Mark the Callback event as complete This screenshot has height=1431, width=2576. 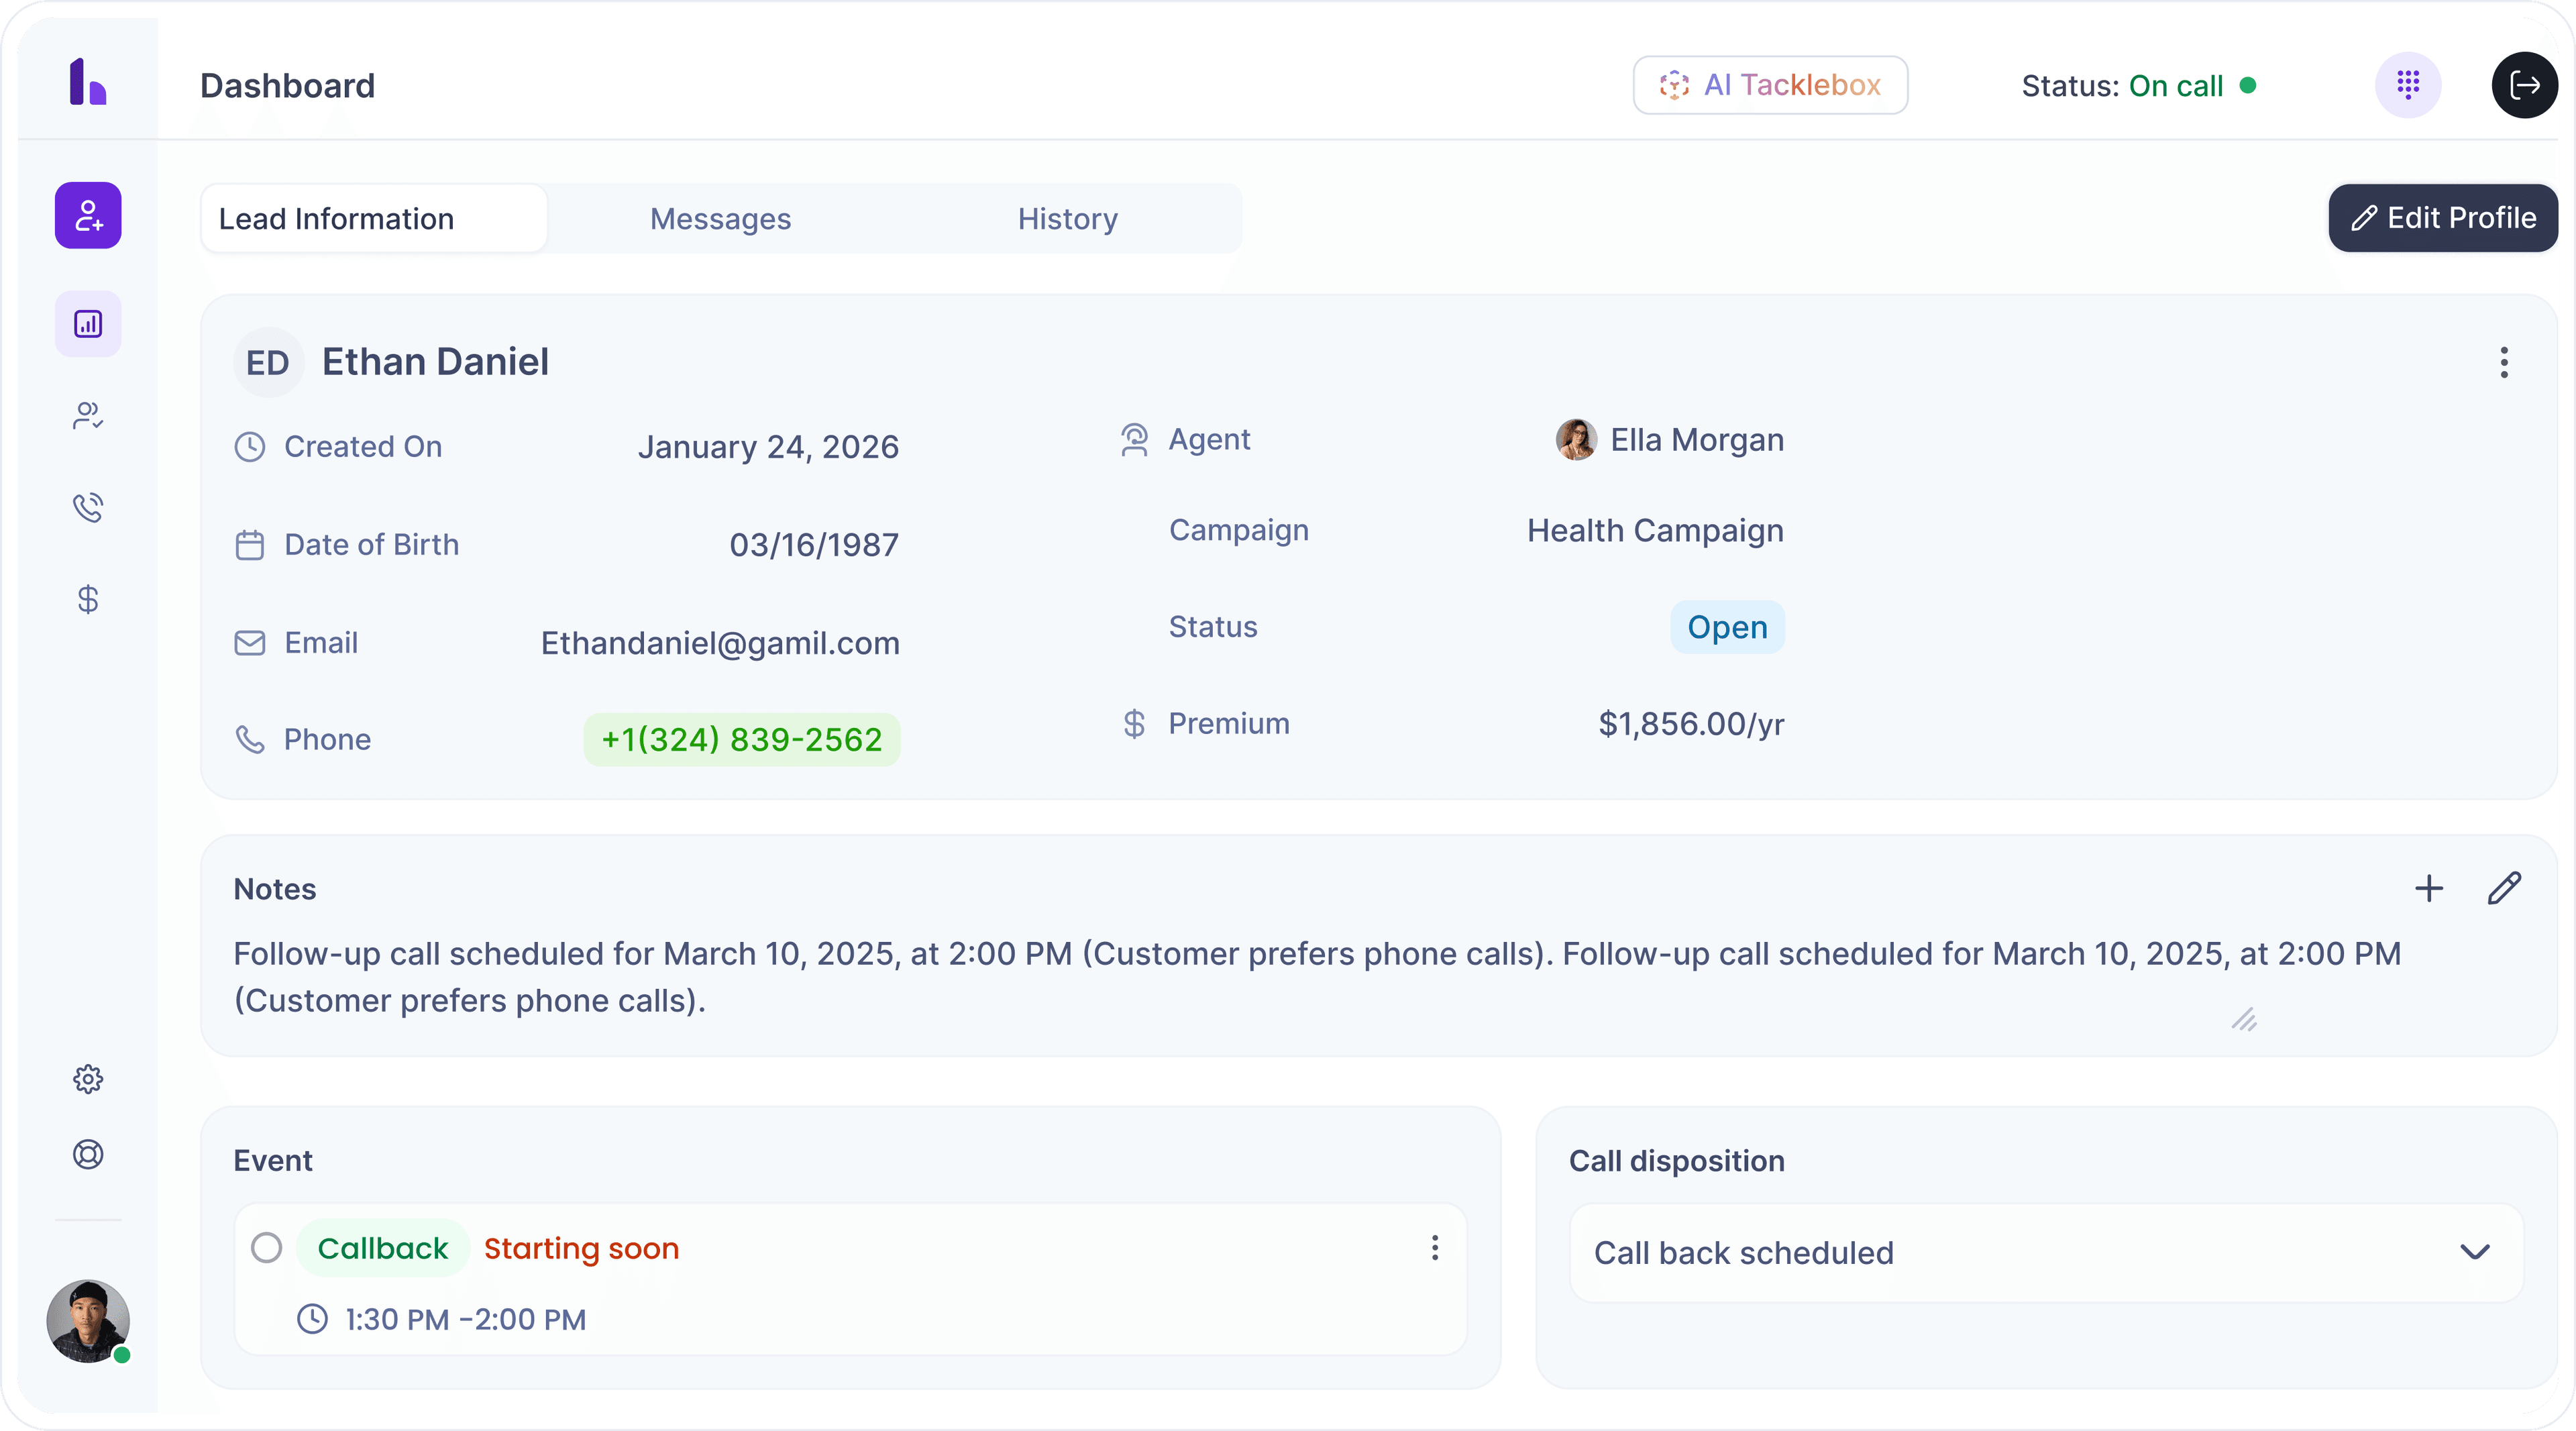pos(267,1247)
